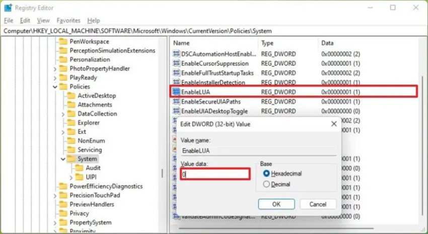428x234 pixels.
Task: Select the Servicing folder icon
Action: point(71,150)
